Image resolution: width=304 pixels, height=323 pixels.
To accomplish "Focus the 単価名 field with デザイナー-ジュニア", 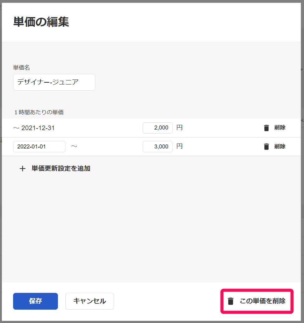I will tap(54, 82).
